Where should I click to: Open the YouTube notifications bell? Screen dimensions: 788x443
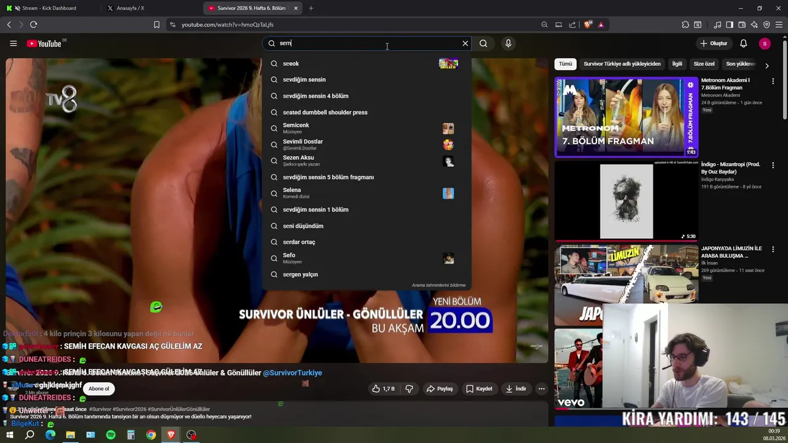pyautogui.click(x=743, y=44)
